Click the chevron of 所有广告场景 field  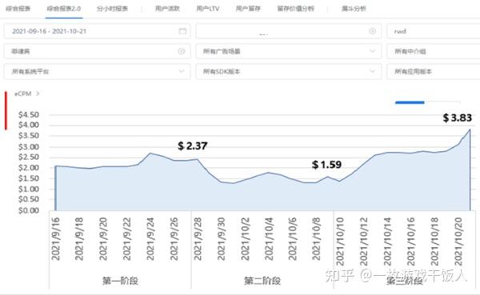tap(372, 51)
